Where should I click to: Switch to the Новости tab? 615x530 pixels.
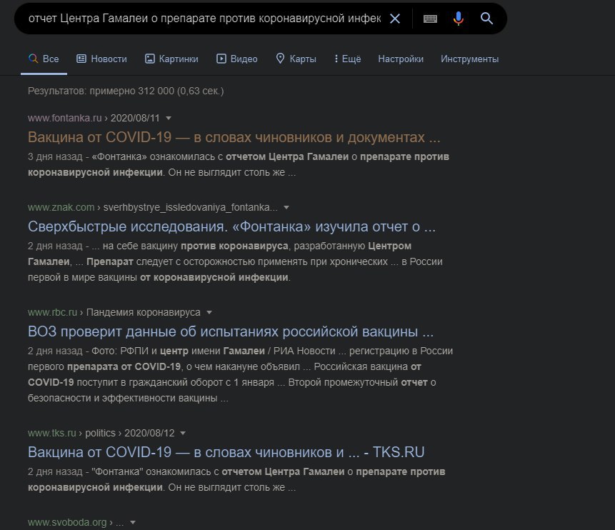(101, 59)
